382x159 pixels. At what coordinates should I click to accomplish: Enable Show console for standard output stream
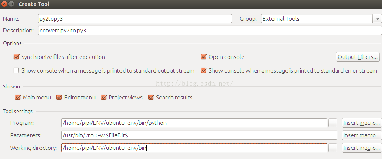pyautogui.click(x=16, y=70)
